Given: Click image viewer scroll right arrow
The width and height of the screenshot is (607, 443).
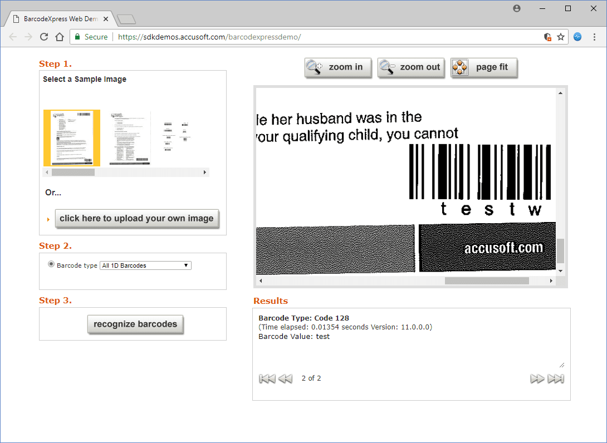Looking at the screenshot, I should coord(551,281).
